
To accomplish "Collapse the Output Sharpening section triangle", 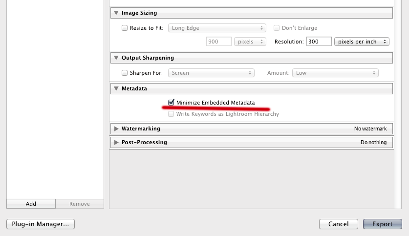I will point(116,58).
